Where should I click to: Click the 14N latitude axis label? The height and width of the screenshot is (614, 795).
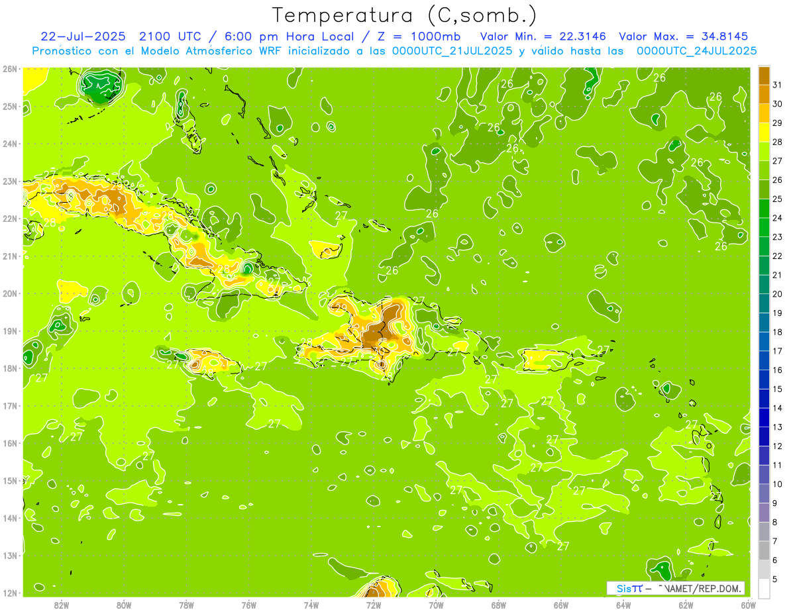[9, 518]
